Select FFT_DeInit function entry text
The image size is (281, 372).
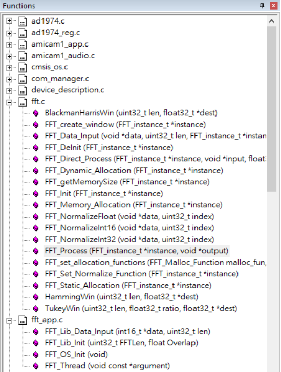109,148
